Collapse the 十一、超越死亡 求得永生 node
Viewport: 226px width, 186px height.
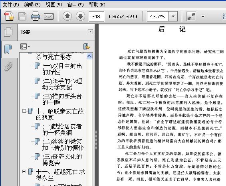24,171
